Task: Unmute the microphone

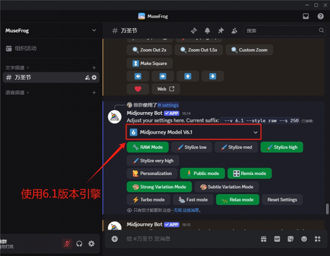Action: click(x=67, y=243)
